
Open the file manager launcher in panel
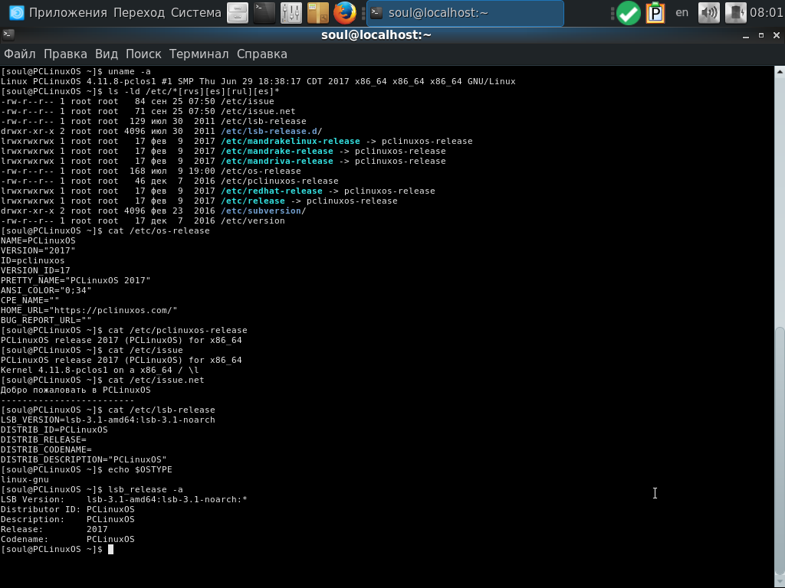coord(238,13)
